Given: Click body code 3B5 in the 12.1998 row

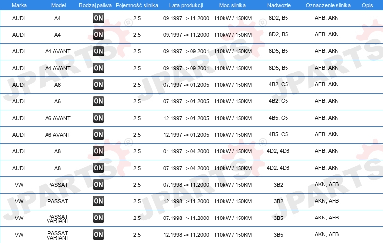Looking at the screenshot, I should (x=278, y=235).
